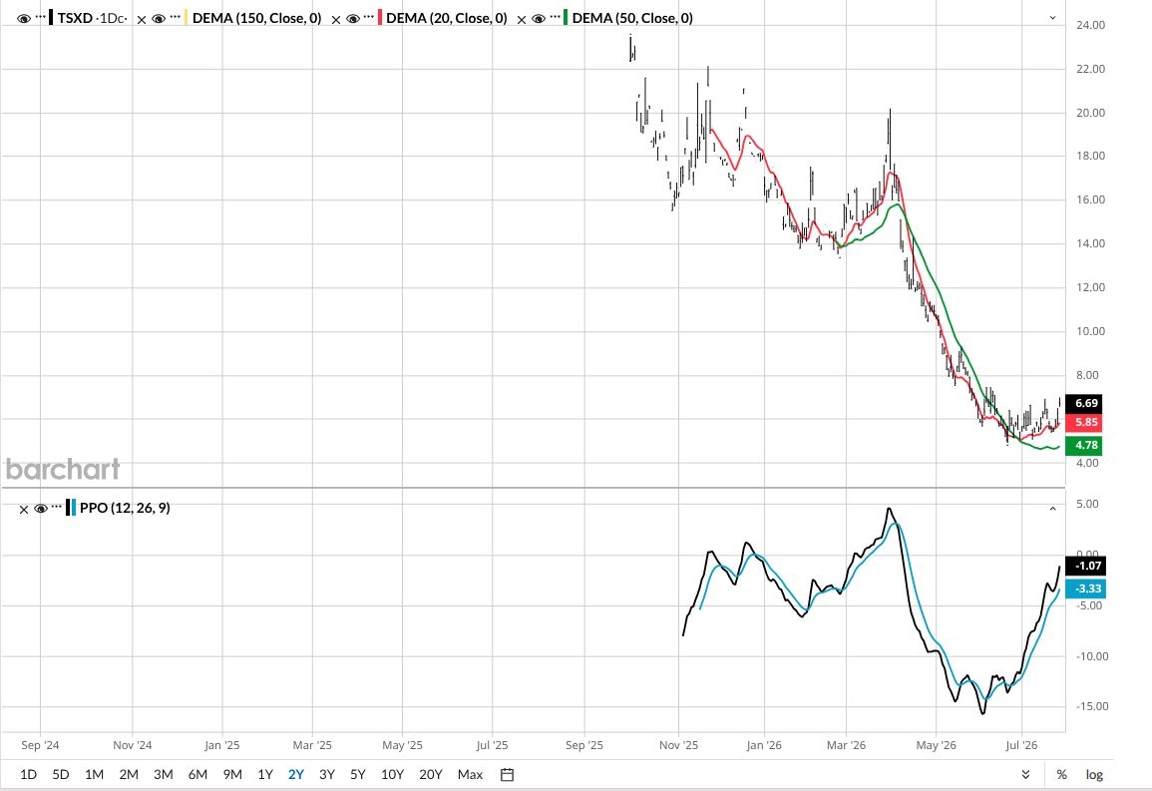This screenshot has width=1152, height=791.
Task: Collapse the PPO pane with the up chevron
Action: coord(1053,509)
